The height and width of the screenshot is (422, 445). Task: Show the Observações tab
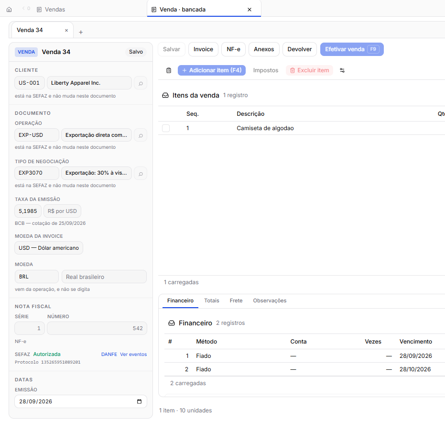270,300
